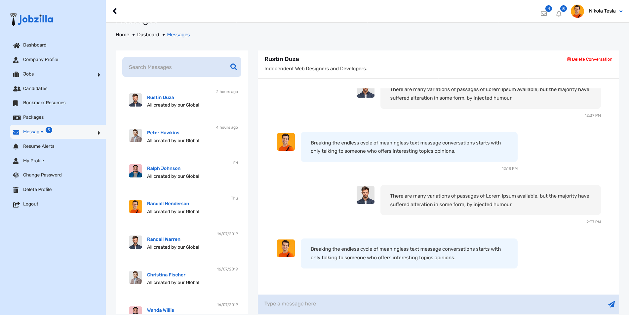Screen dimensions: 629x315
Task: Click Christina Fischer's avatar thumbnail
Action: pos(136,277)
